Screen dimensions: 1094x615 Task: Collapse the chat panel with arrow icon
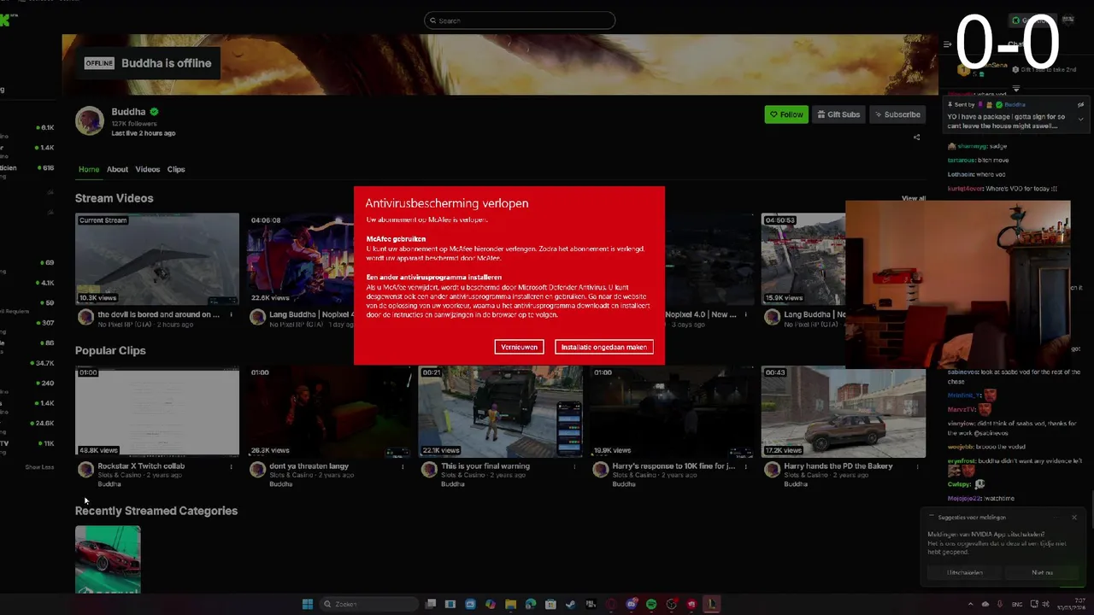[x=947, y=44]
